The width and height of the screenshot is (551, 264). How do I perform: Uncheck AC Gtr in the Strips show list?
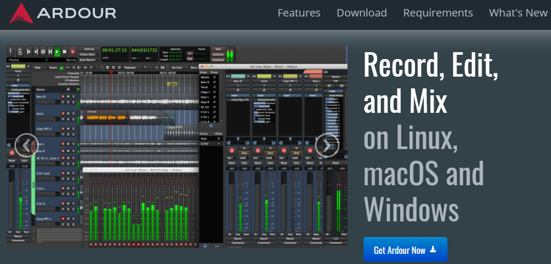point(215,107)
